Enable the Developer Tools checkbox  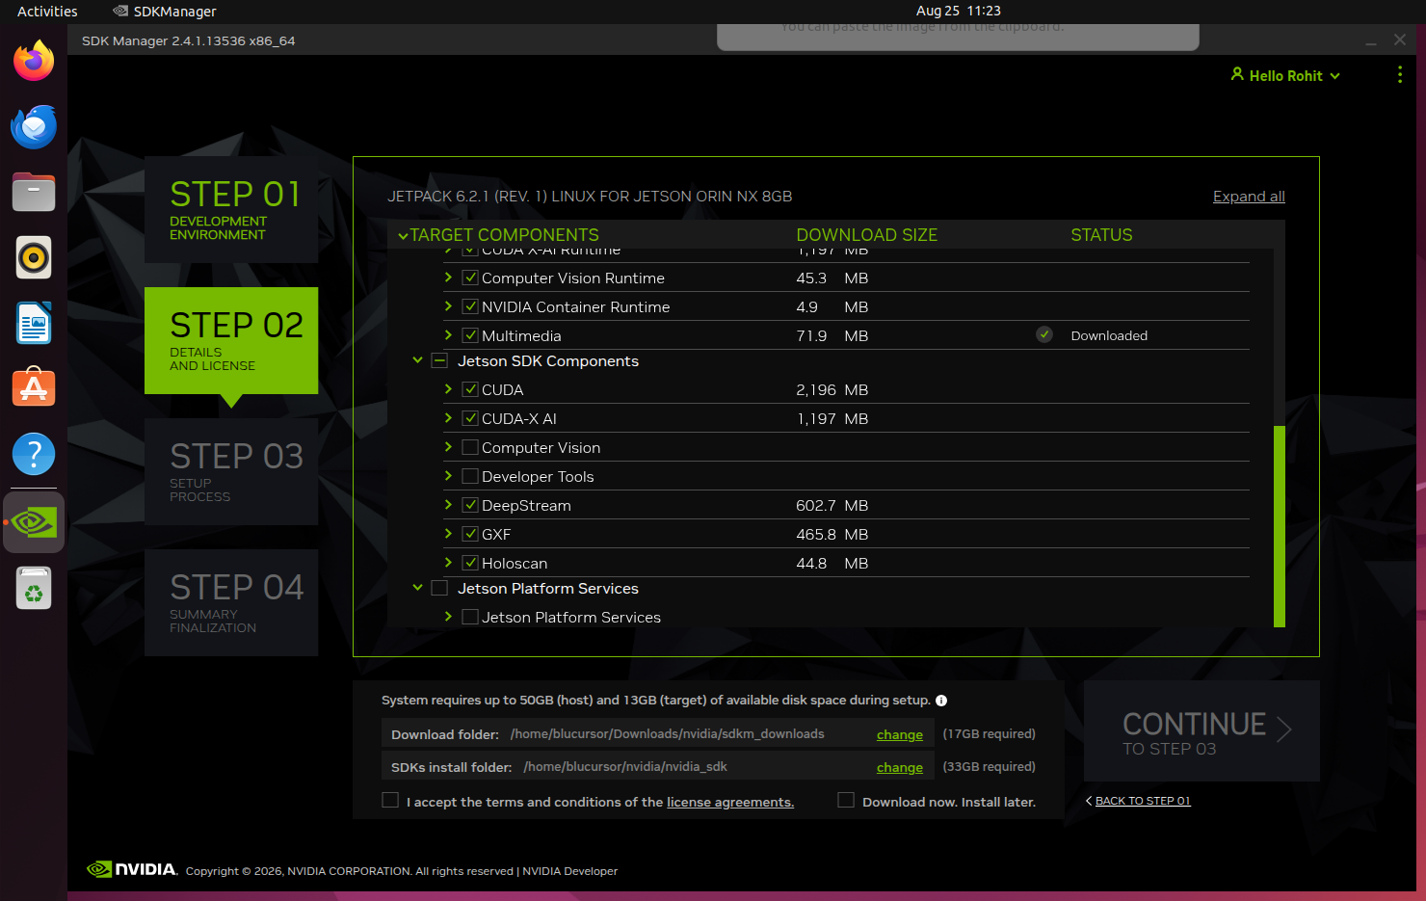(x=470, y=476)
